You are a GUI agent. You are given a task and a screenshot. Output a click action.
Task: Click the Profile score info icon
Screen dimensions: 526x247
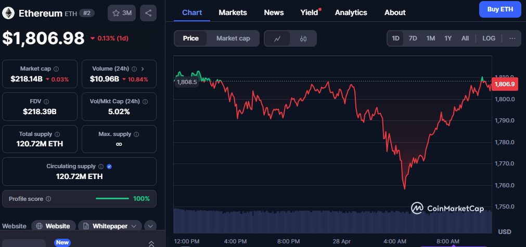click(x=48, y=199)
